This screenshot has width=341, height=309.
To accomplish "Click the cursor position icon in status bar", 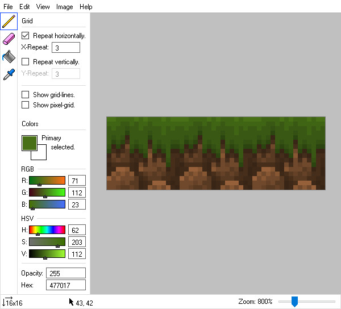I will (x=71, y=302).
